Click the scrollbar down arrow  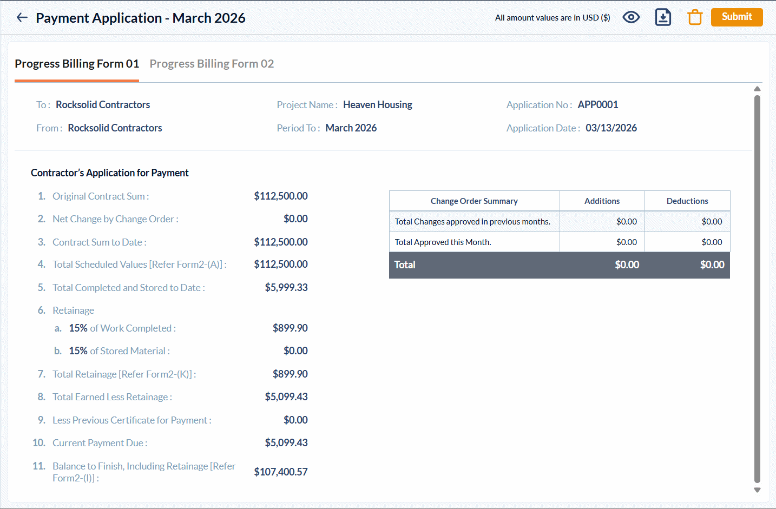(757, 490)
